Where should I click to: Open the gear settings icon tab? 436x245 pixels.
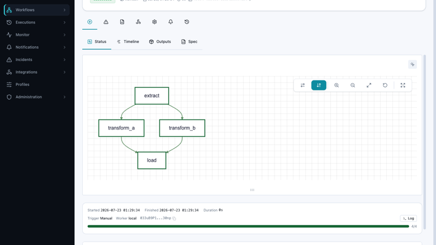pos(154,22)
